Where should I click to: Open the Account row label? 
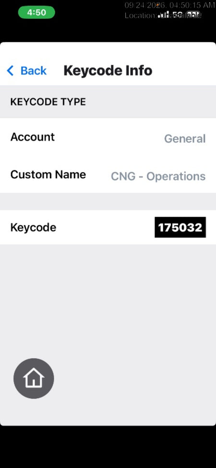pos(33,137)
